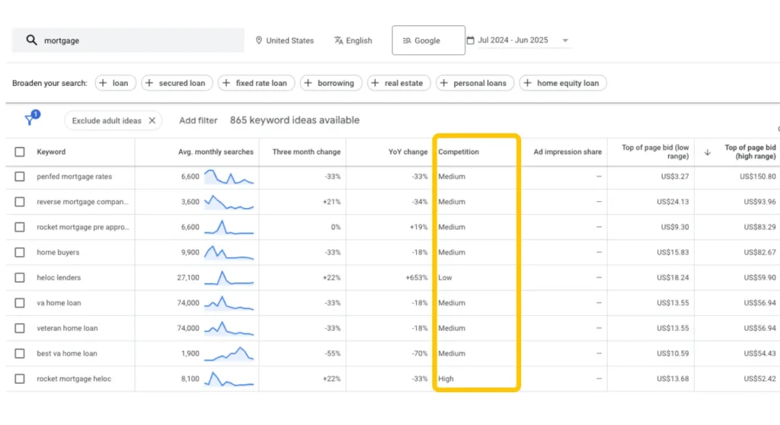The image size is (780, 425).
Task: Check the rocket mortgage heloc row
Action: point(19,379)
